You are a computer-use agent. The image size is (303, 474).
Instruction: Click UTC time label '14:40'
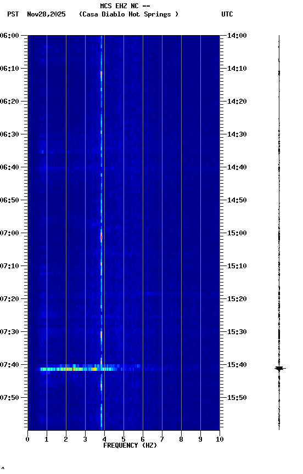pyautogui.click(x=237, y=167)
